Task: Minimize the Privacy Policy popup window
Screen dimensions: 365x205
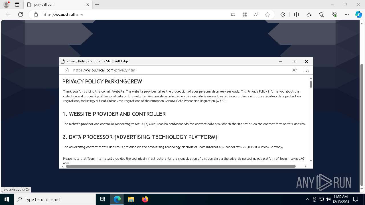Action: [x=280, y=61]
